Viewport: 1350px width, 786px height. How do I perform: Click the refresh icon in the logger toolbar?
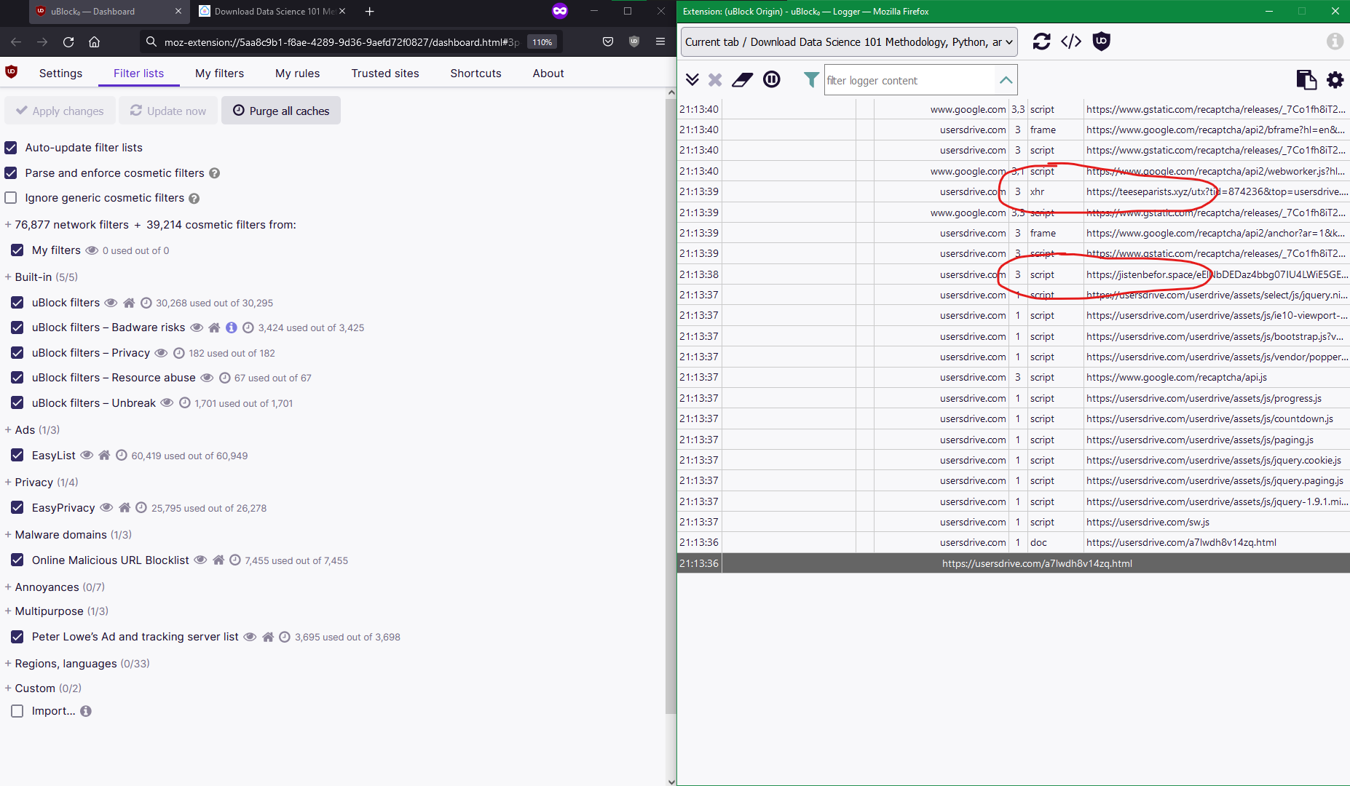pyautogui.click(x=1041, y=41)
